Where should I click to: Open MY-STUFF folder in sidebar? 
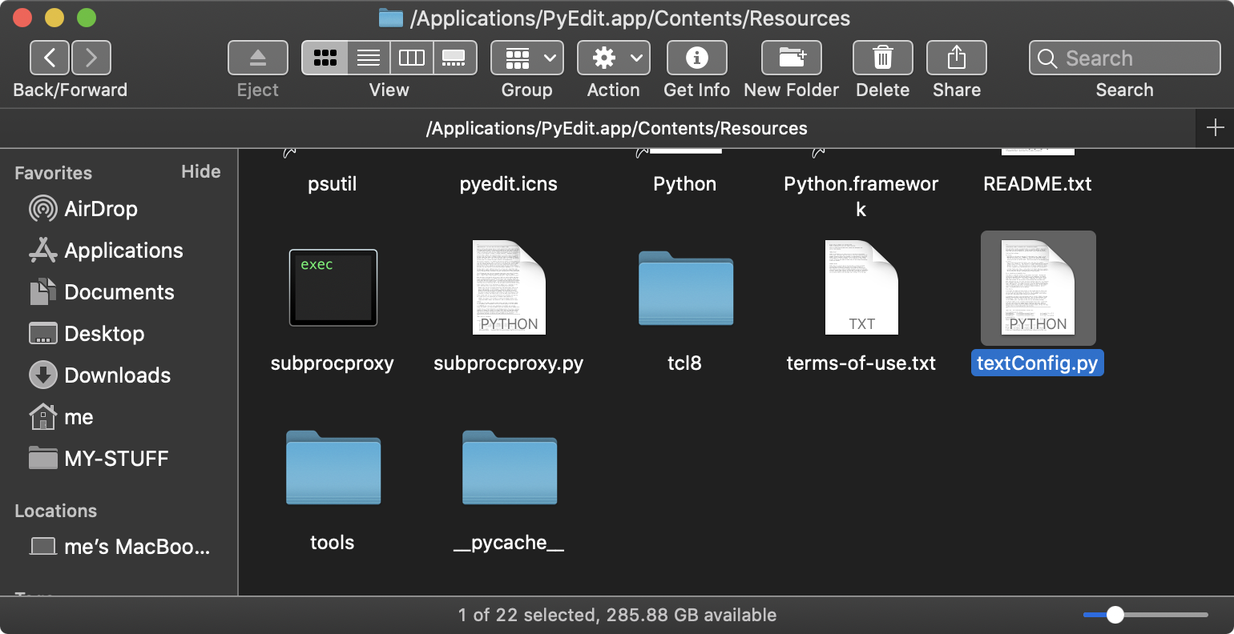99,459
